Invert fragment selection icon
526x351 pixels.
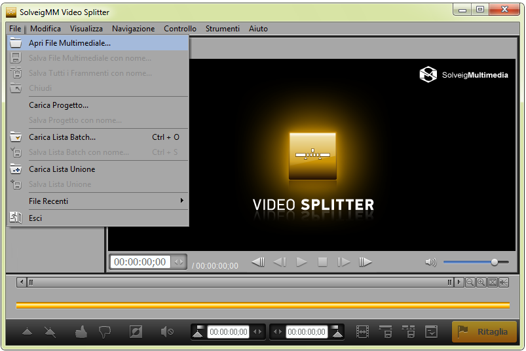(x=136, y=332)
